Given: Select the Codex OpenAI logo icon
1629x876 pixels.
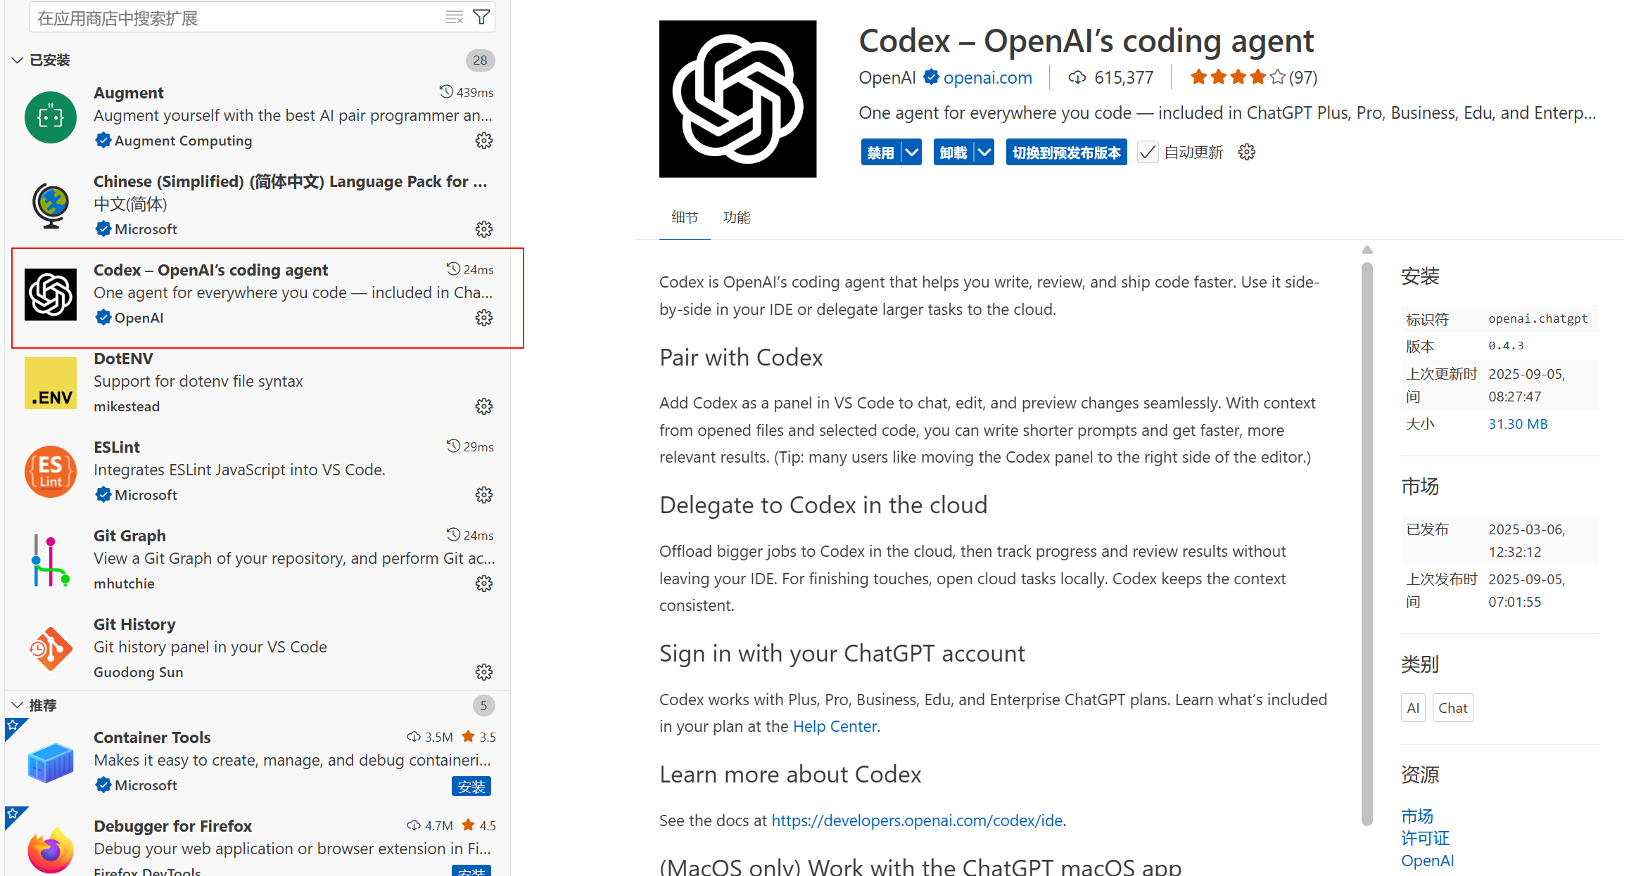Looking at the screenshot, I should coord(50,295).
